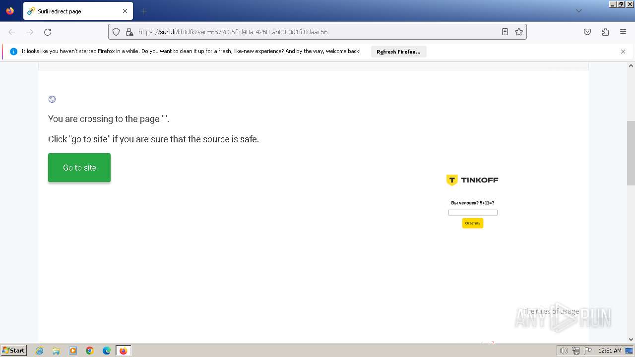This screenshot has width=635, height=357.
Task: Click scrollbar down arrow
Action: coord(631,340)
